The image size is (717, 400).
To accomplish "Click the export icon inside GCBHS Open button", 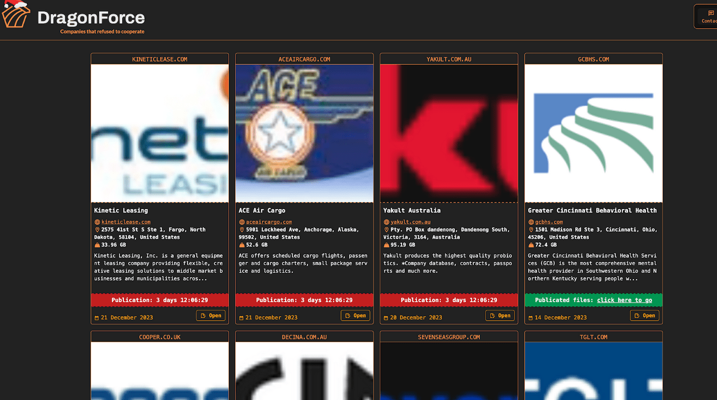I will [637, 315].
